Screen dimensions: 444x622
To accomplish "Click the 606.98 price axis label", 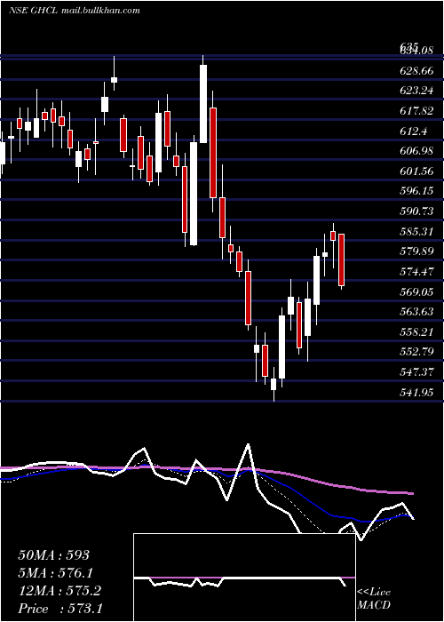I will 416,151.
